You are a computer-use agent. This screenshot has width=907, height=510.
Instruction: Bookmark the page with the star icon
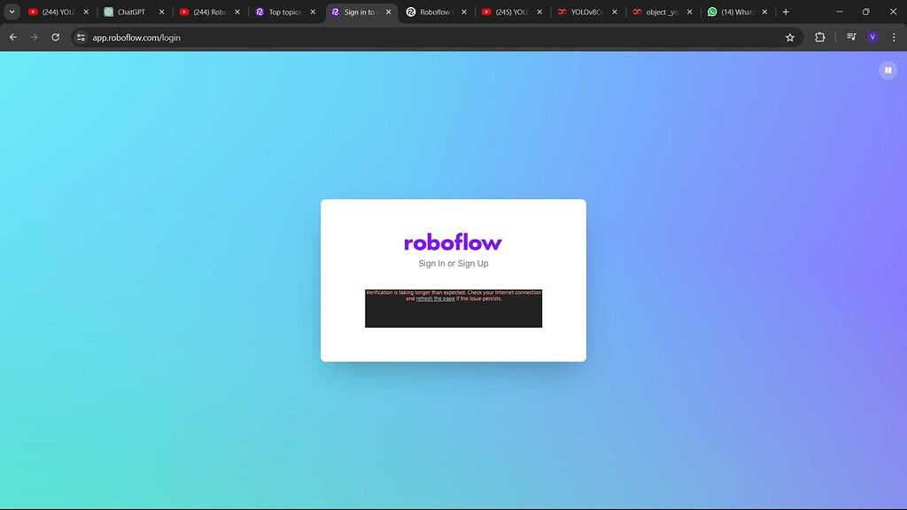click(790, 37)
